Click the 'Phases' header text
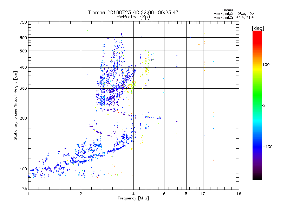Screen dimensions: 281x211 pos(227,10)
